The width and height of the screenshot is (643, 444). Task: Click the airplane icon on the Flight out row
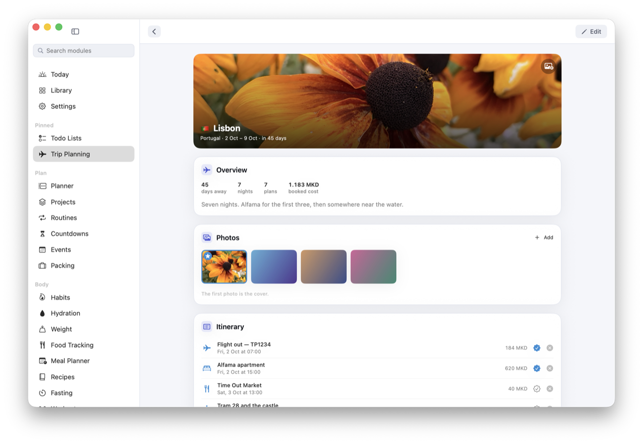(207, 348)
